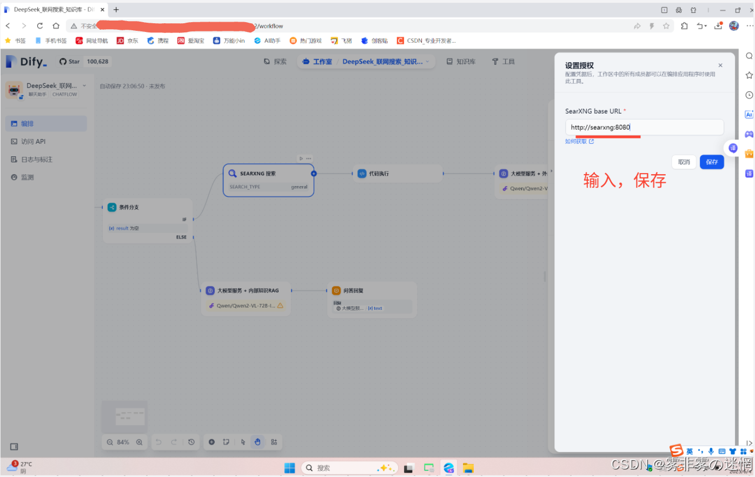755x477 pixels.
Task: Go to the 知识库 (Knowledge) tab
Action: point(461,62)
